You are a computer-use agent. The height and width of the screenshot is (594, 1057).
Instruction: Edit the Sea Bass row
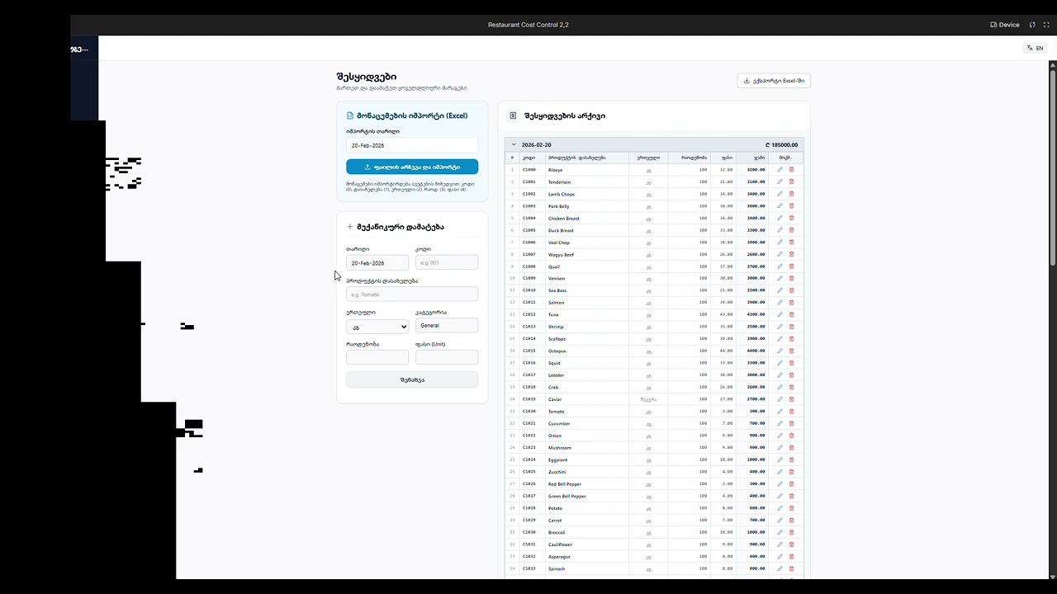tap(780, 290)
